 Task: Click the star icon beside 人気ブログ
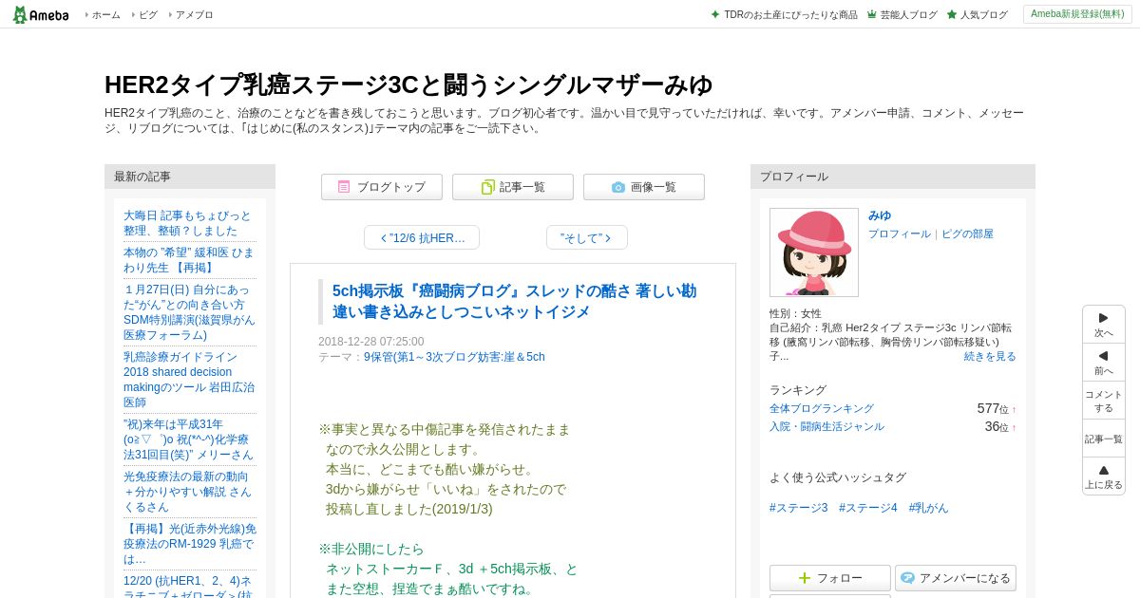pyautogui.click(x=952, y=15)
